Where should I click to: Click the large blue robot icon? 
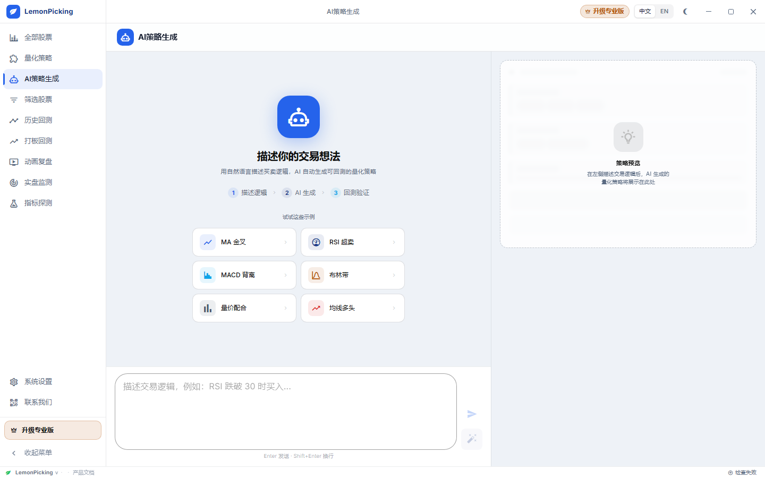[x=299, y=117]
